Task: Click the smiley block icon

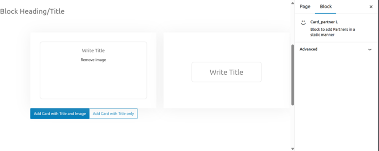Action: tap(303, 23)
